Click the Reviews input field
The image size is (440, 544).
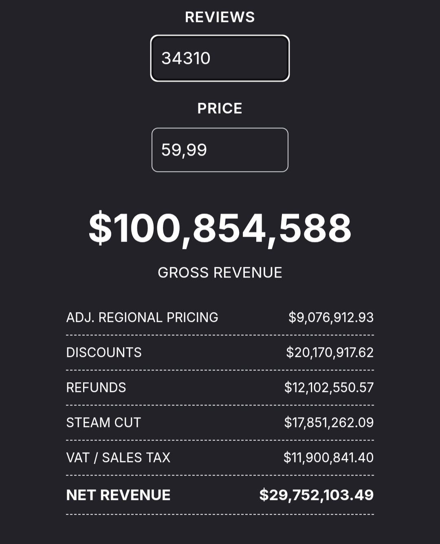point(220,58)
